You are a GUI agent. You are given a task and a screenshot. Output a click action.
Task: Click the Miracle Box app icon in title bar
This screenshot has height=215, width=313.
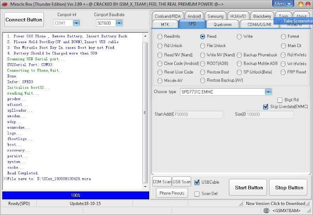(x=4, y=4)
